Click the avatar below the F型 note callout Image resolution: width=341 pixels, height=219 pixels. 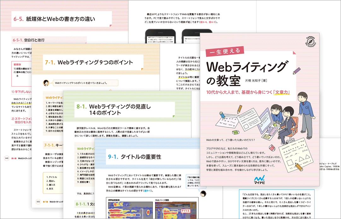(x=203, y=194)
